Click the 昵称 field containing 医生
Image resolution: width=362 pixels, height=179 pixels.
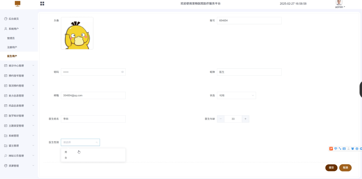point(249,72)
